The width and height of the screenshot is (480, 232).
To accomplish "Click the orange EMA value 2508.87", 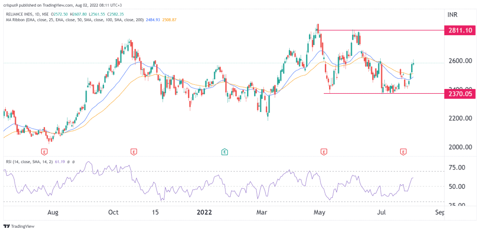I will (169, 20).
